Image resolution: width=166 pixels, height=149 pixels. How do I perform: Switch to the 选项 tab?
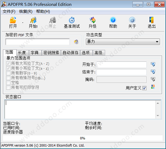pyautogui.click(x=86, y=53)
